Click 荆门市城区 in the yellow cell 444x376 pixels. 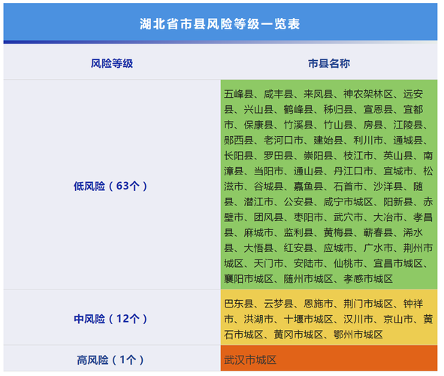click(368, 304)
